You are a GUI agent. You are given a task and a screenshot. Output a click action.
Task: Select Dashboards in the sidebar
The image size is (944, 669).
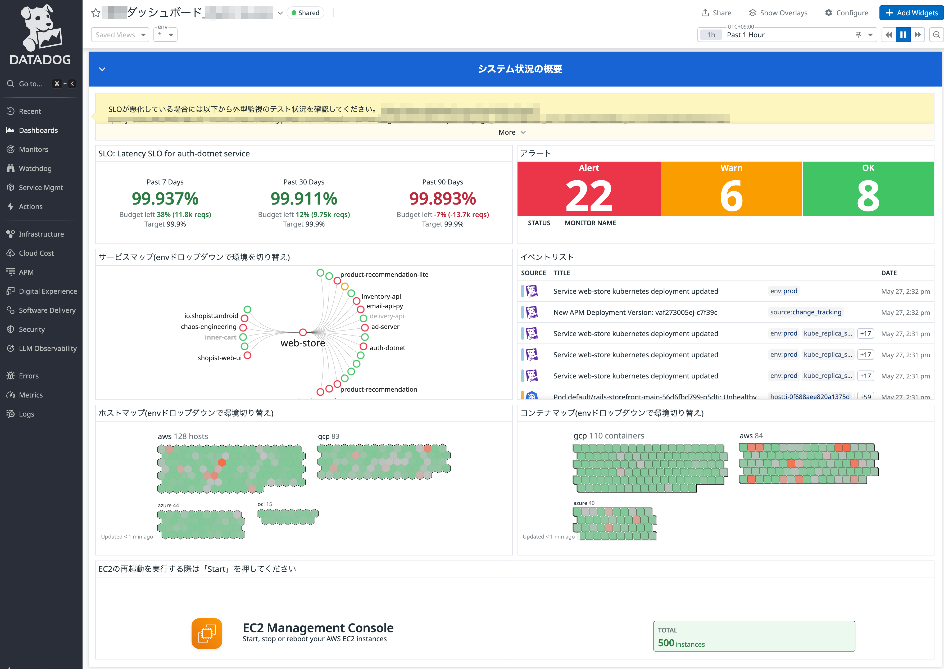click(38, 130)
